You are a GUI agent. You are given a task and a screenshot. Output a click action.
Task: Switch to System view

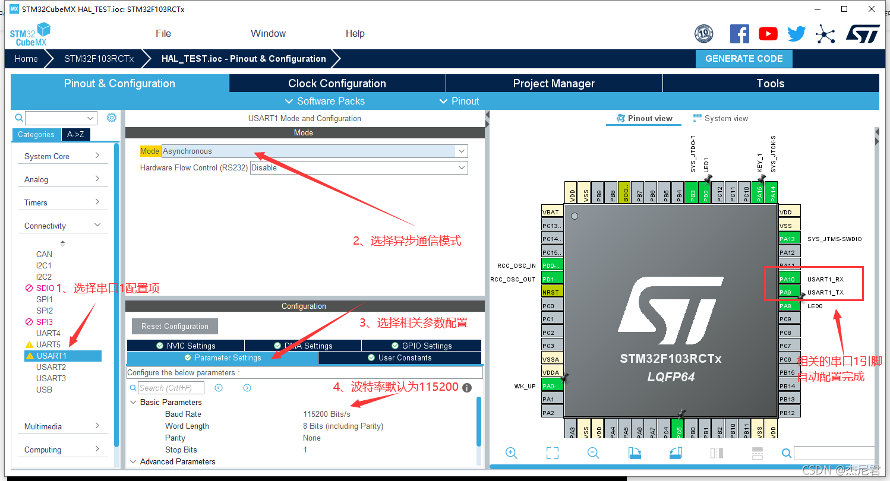pos(721,118)
